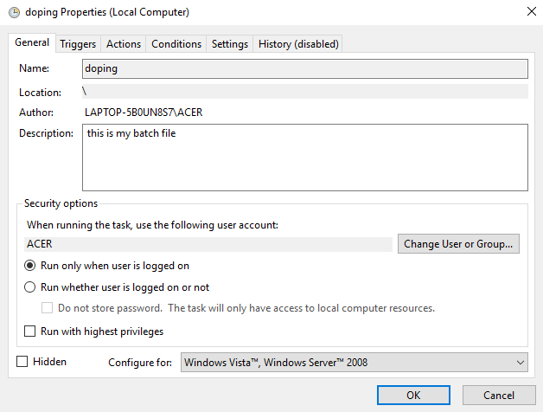This screenshot has height=412, width=543.
Task: Confirm with the OK button
Action: 413,395
